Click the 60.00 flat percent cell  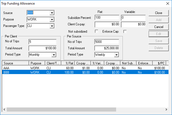coord(70,68)
